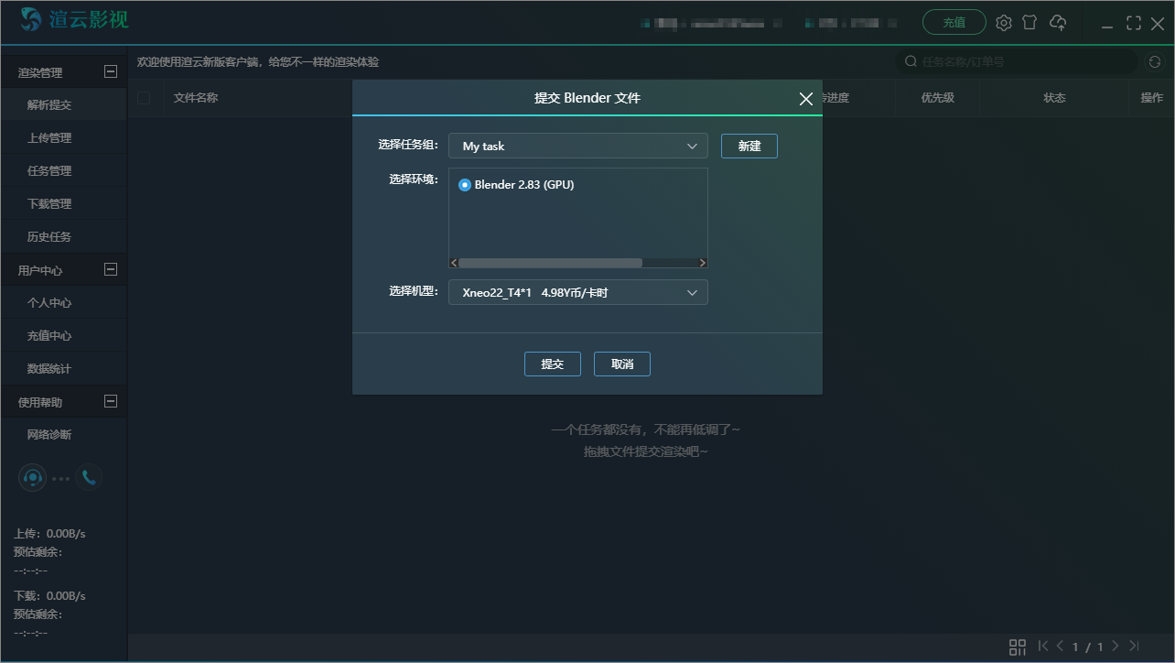Toggle the select-all checkbox in table header
The height and width of the screenshot is (663, 1175).
click(144, 98)
